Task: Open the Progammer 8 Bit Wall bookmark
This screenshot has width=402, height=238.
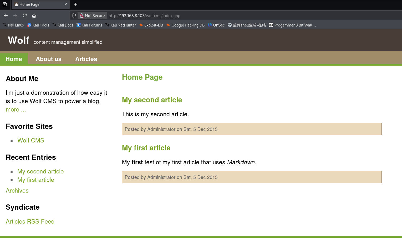Action: (x=292, y=25)
